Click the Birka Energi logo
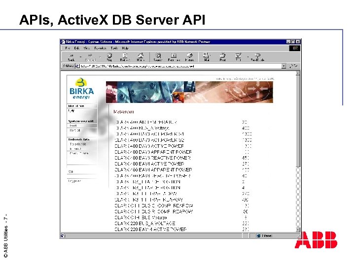355x266 pixels. [81, 89]
